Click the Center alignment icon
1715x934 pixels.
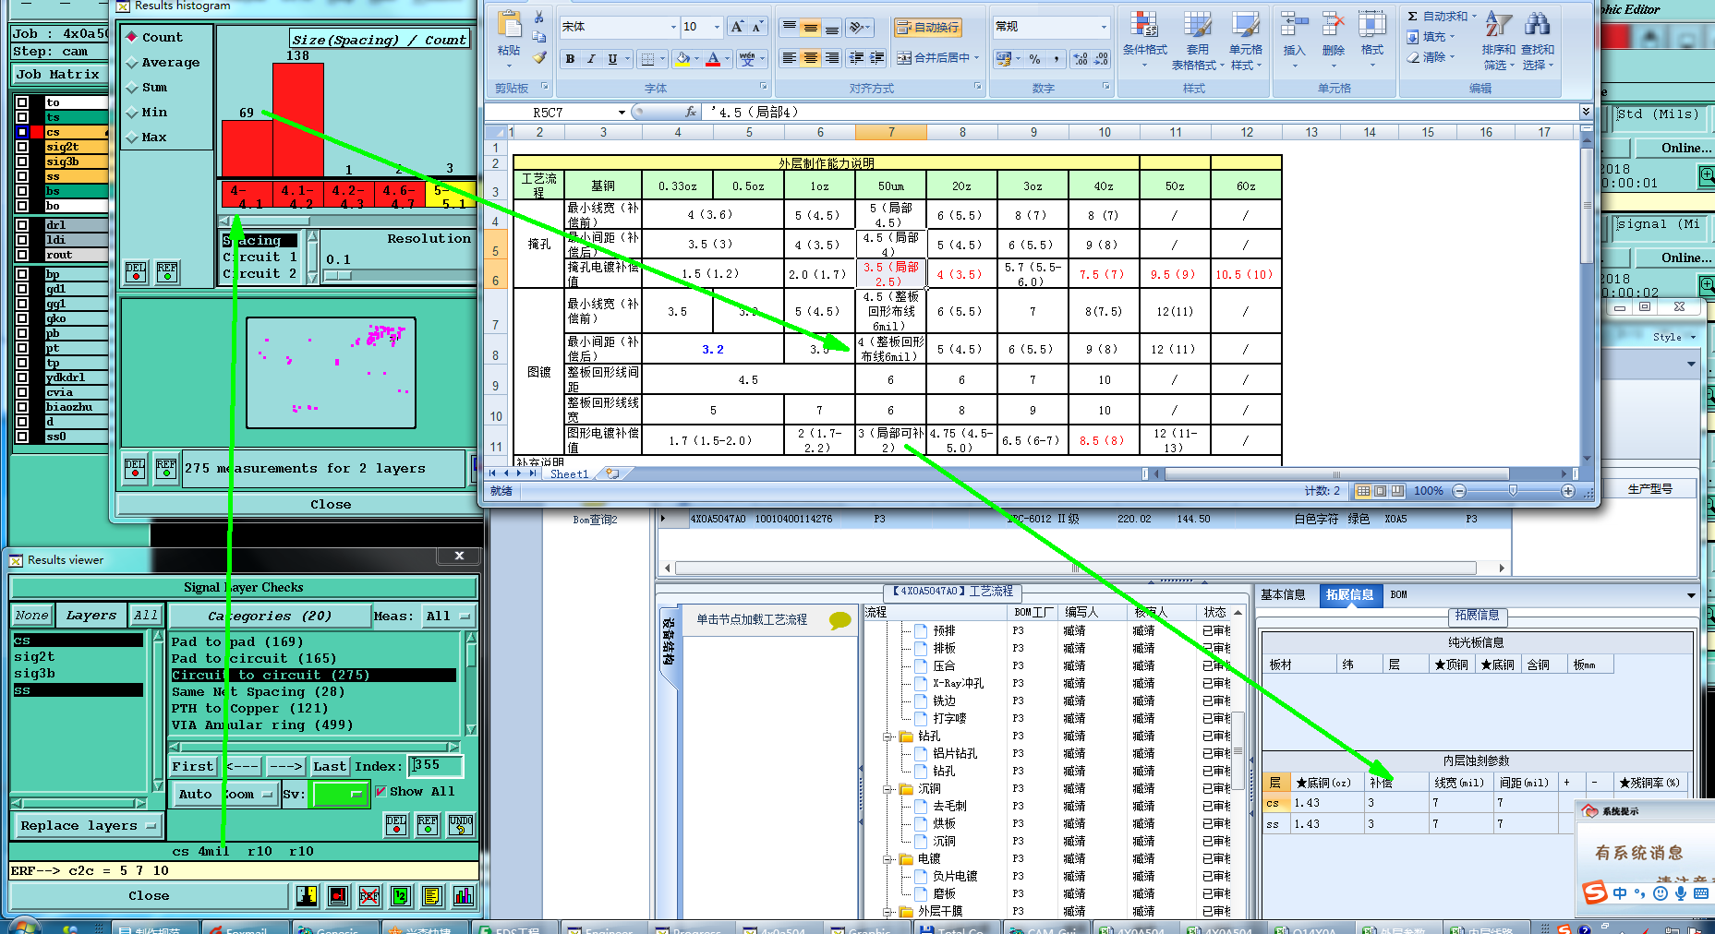point(810,58)
